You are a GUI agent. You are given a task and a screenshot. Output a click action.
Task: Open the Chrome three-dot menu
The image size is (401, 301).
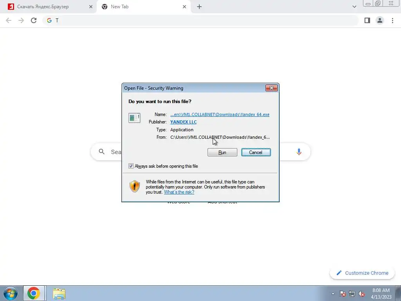(x=392, y=20)
